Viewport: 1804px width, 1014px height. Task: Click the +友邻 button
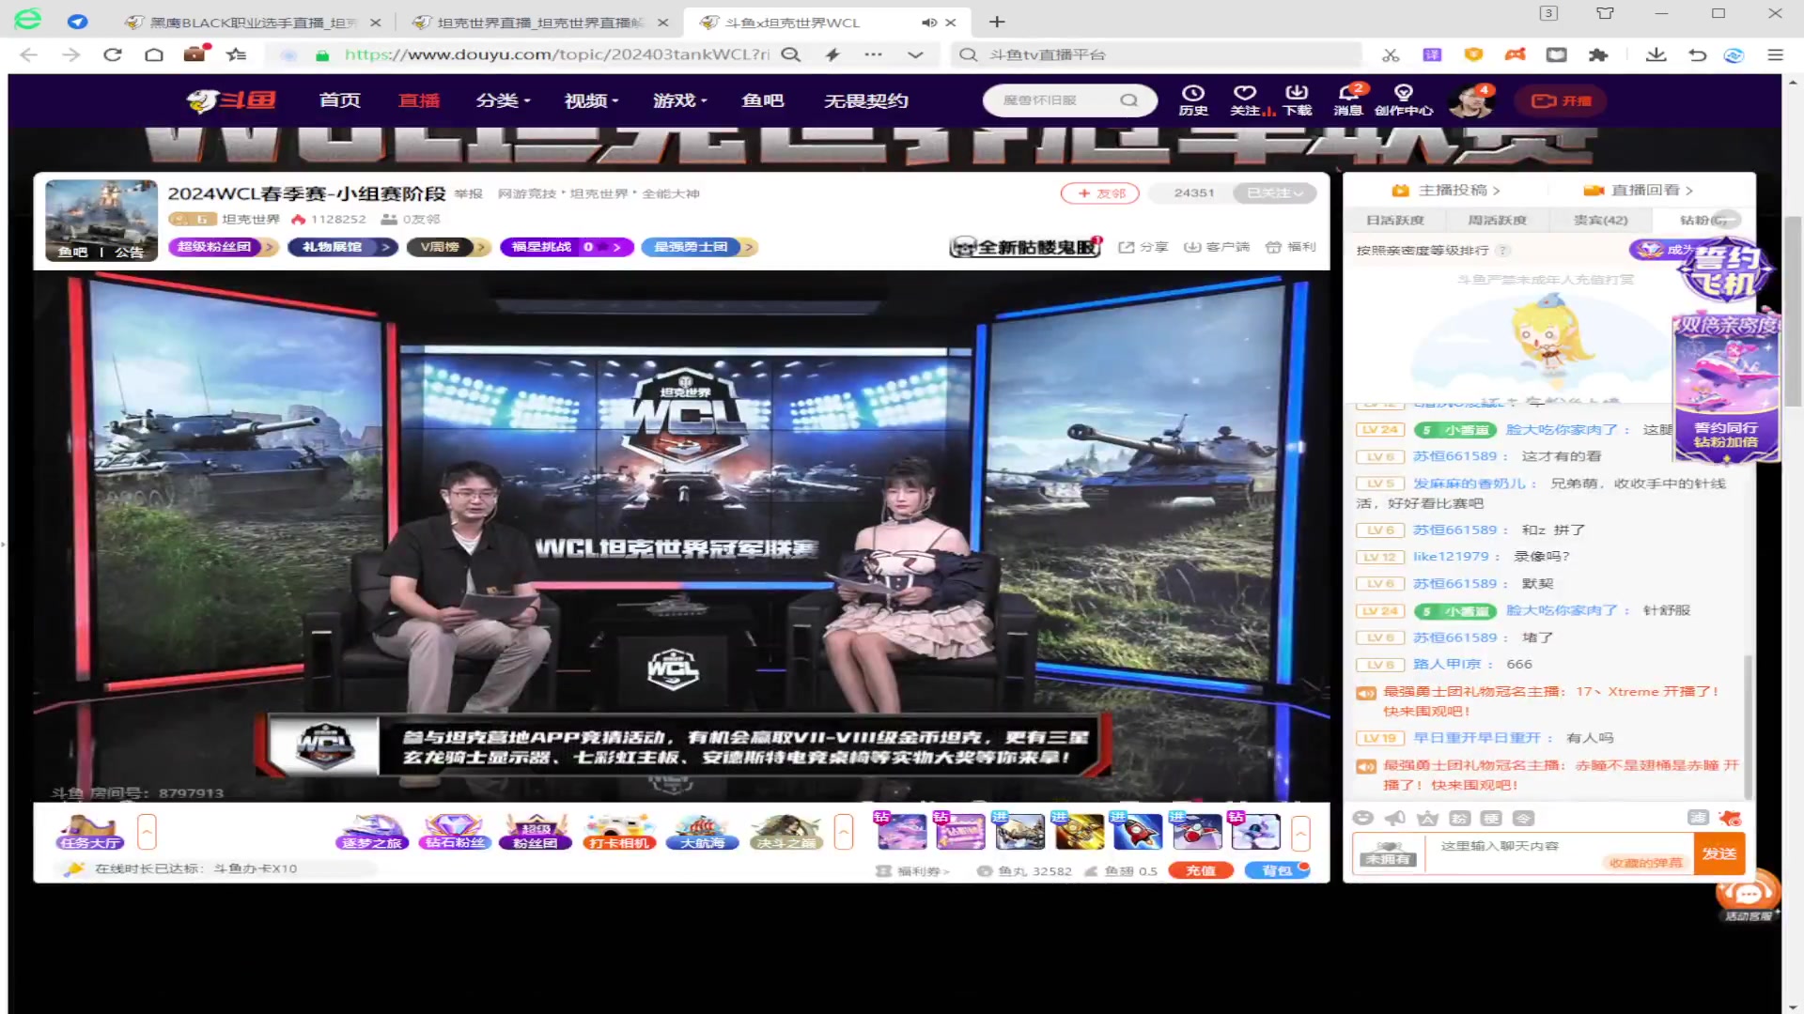click(x=1100, y=192)
